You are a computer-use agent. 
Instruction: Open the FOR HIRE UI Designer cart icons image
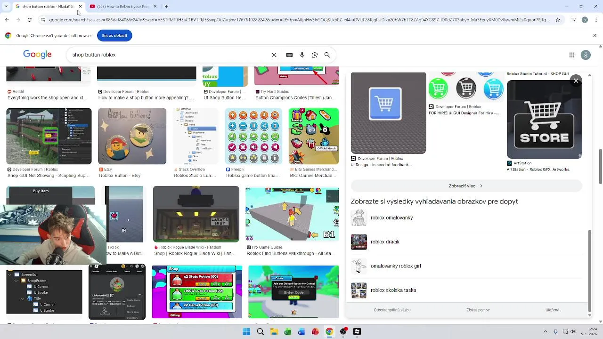coord(466,87)
